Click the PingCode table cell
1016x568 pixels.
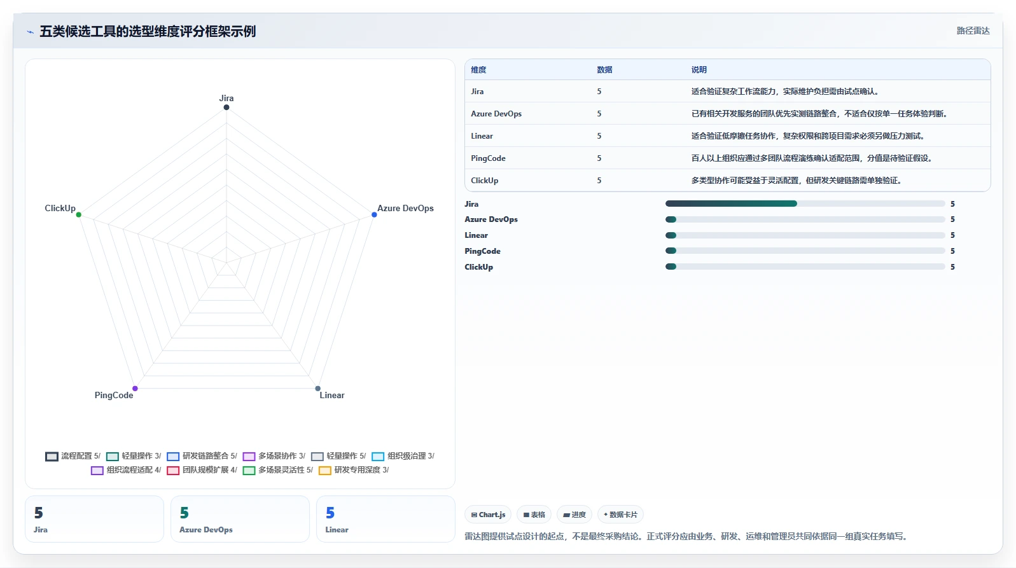(488, 158)
